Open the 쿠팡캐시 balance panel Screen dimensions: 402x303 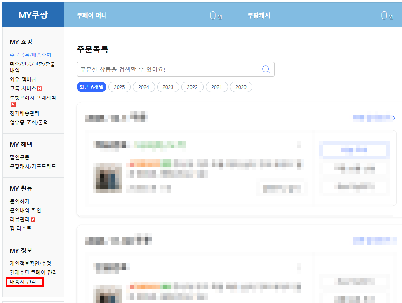(318, 15)
